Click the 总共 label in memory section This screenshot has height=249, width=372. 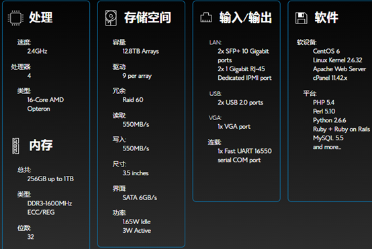(x=24, y=170)
